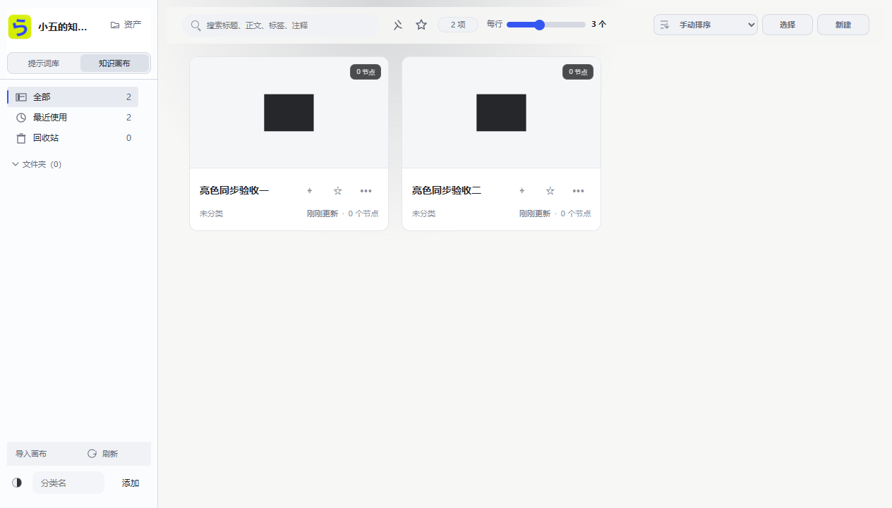Pin the 亮色同步验收一 canvas card
The height and width of the screenshot is (508, 892).
tap(310, 190)
